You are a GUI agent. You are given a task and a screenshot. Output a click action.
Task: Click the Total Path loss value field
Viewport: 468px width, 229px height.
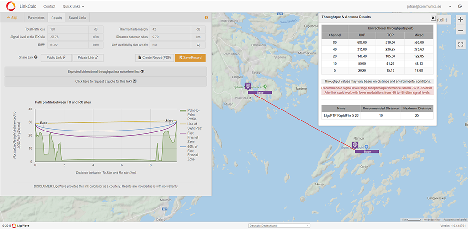(x=69, y=29)
